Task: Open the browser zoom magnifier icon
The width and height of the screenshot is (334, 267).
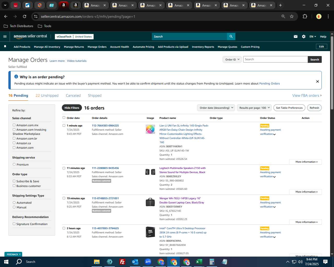Action: click(283, 16)
